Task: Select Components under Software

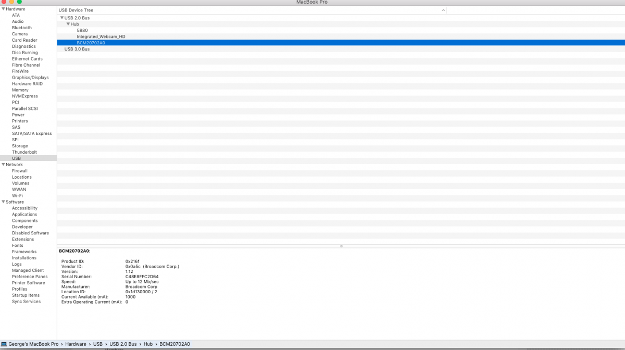Action: 25,221
